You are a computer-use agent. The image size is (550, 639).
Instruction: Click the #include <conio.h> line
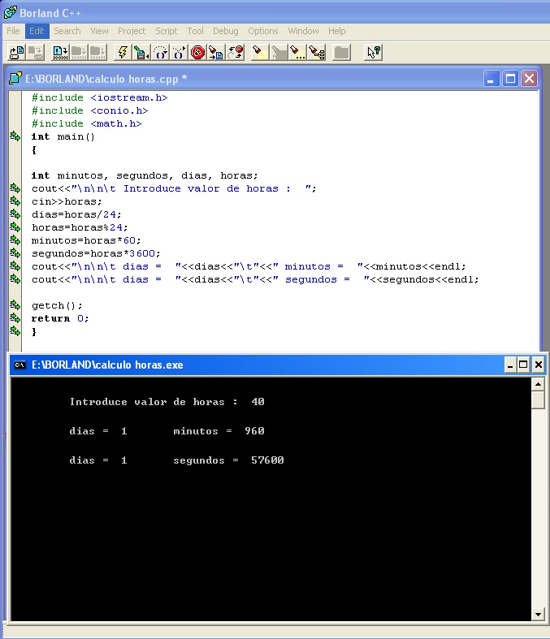click(x=89, y=110)
